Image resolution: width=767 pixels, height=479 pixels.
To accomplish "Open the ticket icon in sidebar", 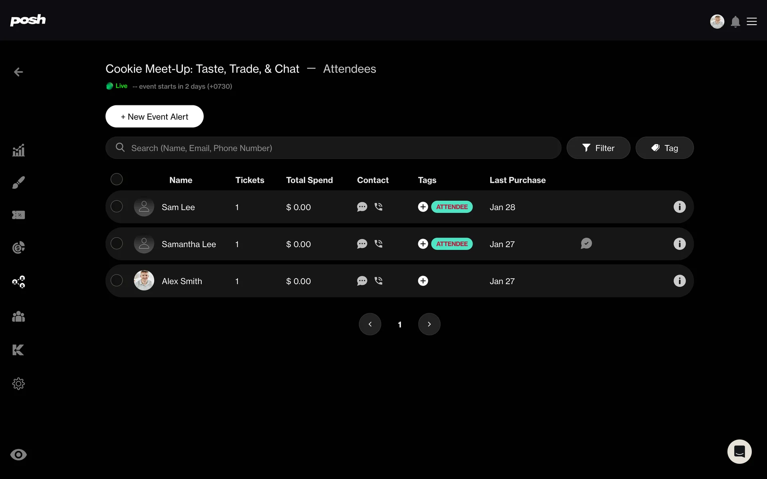I will (x=18, y=215).
